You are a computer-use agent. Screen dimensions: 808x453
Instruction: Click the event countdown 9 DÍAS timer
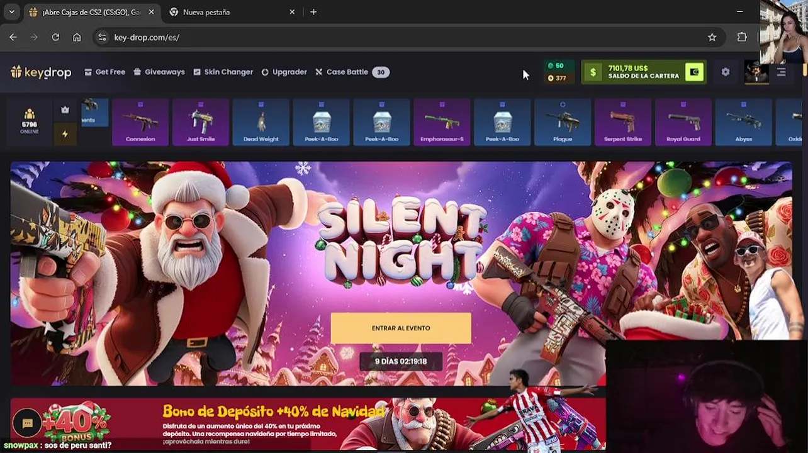401,362
